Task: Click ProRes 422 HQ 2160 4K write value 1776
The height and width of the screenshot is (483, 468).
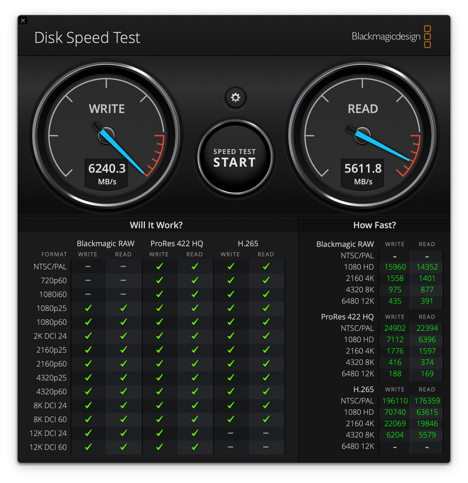Action: point(395,351)
